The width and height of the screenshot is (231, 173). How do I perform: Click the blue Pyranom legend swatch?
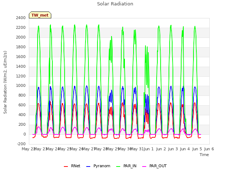[88, 167]
